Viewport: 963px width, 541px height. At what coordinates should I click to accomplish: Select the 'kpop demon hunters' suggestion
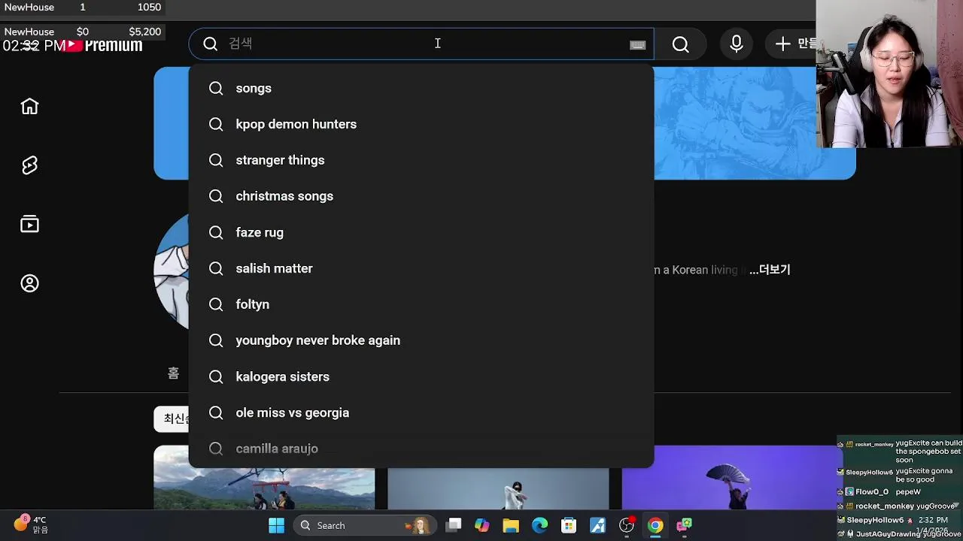click(421, 124)
